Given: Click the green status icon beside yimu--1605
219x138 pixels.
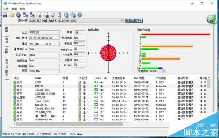Looking at the screenshot, I should [15, 101].
